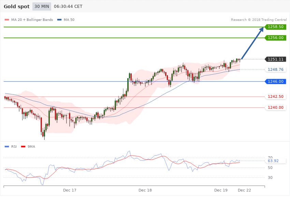
Task: Click the Dec 22 date axis label
Action: pos(245,190)
